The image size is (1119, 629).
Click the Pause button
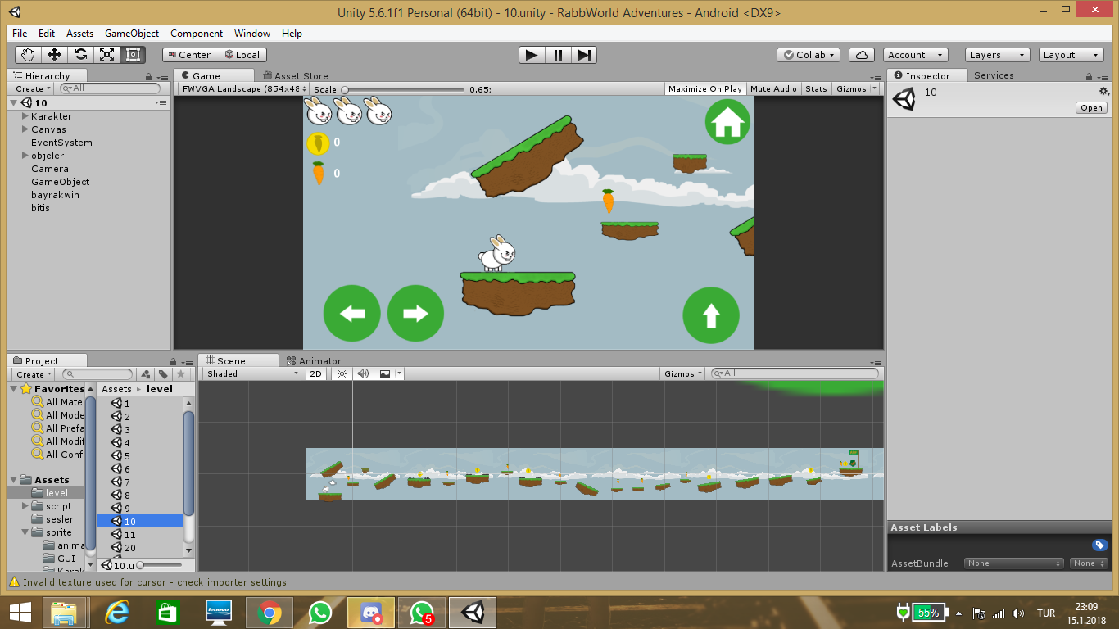[x=558, y=55]
